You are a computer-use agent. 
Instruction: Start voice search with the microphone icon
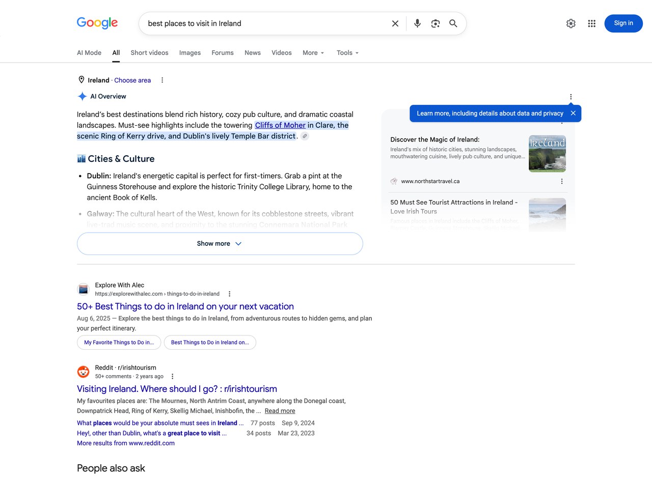(417, 23)
